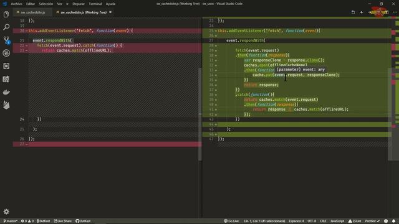Image resolution: width=399 pixels, height=224 pixels.
Task: Click the Live Share status item
Action: [63, 221]
